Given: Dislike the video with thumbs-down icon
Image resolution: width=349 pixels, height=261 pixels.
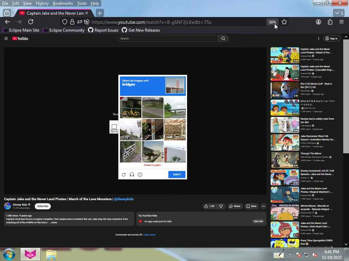Looking at the screenshot, I should coord(221,206).
